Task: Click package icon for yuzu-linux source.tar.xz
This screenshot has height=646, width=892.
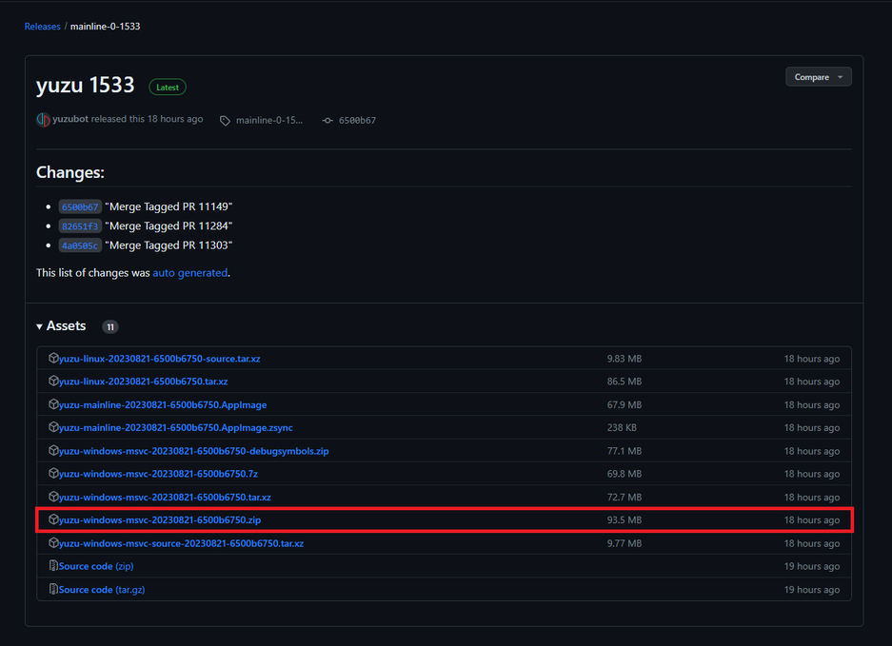Action: click(53, 359)
